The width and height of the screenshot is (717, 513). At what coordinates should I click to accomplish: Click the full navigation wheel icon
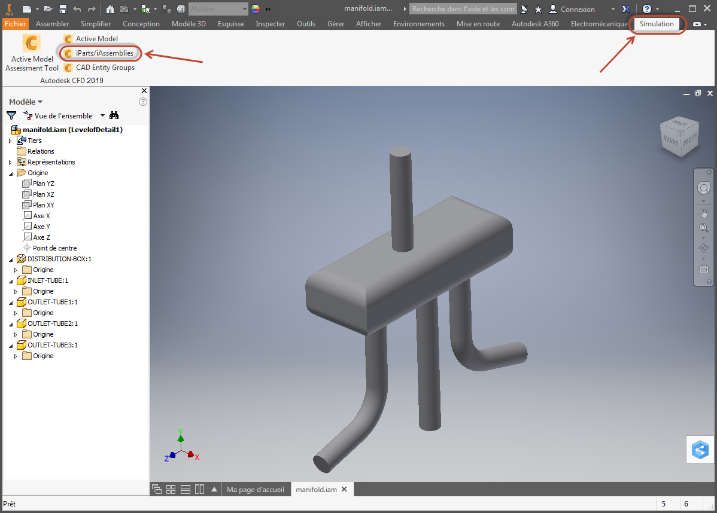click(703, 188)
